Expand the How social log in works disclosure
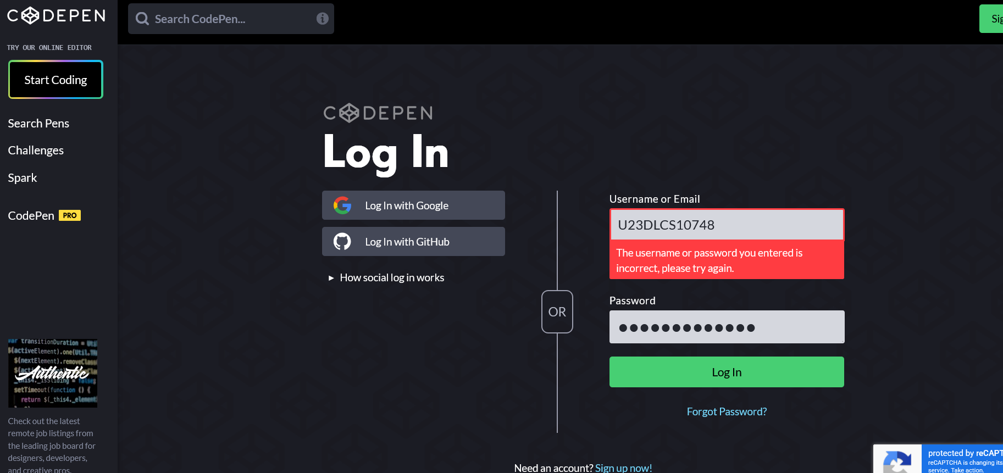Screen dimensions: 1003x473 coord(386,278)
